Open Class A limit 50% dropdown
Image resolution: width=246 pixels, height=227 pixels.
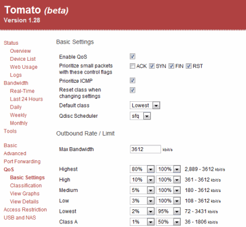(x=169, y=222)
